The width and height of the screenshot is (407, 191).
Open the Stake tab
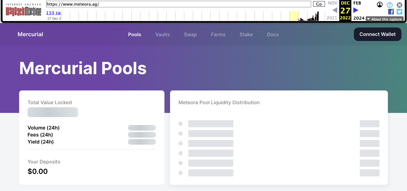246,35
